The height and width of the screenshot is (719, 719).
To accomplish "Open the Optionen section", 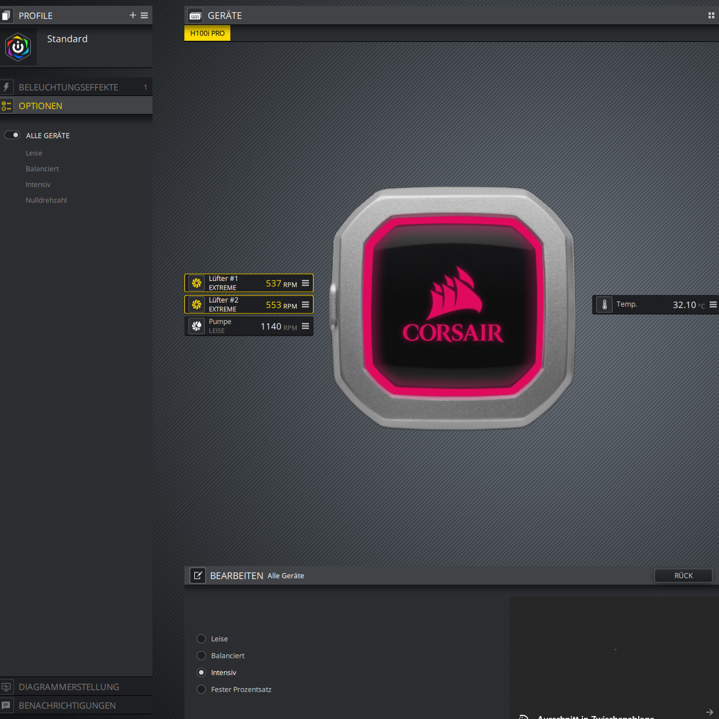I will click(x=76, y=105).
